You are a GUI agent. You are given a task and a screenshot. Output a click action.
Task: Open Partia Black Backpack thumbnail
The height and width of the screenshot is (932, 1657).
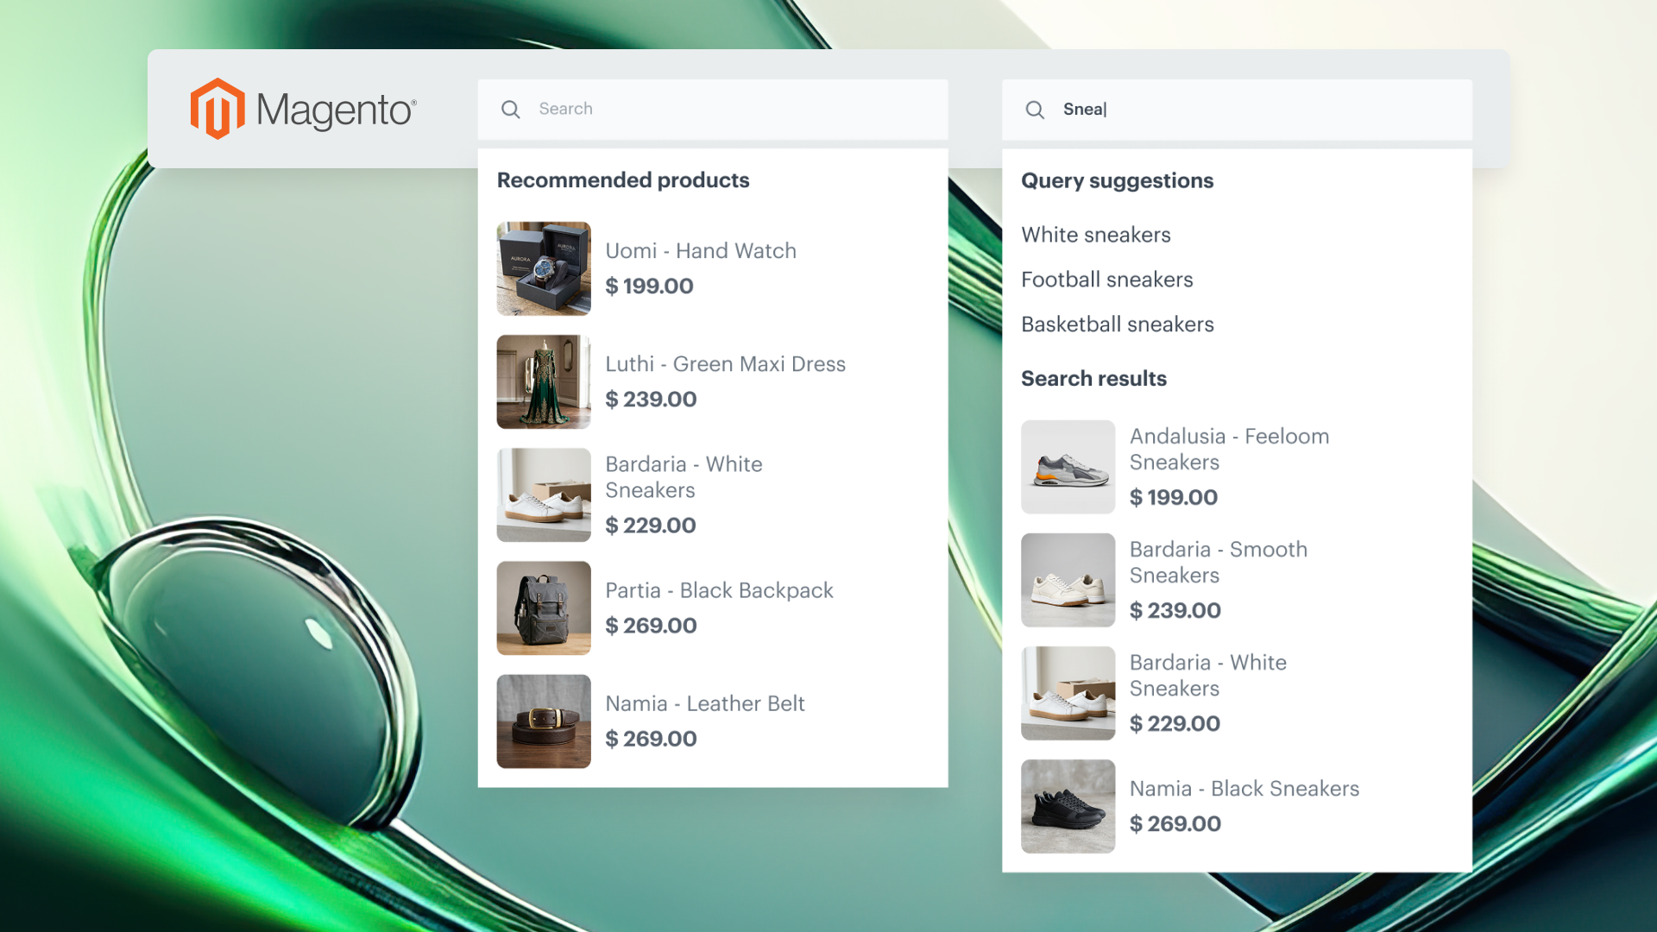544,608
